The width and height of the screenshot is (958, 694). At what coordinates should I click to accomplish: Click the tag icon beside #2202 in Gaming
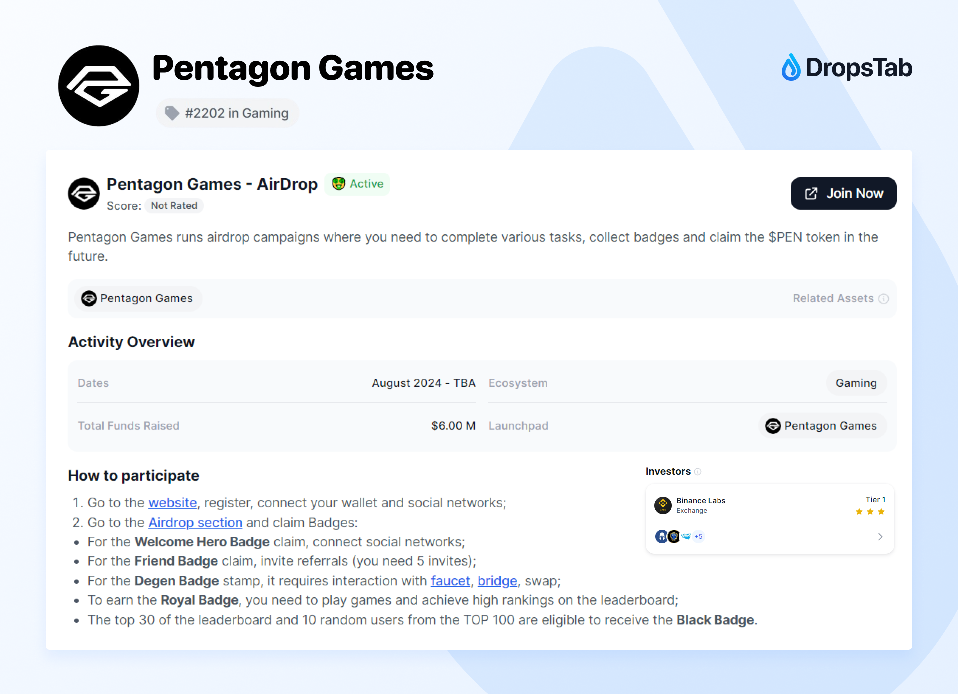point(172,113)
